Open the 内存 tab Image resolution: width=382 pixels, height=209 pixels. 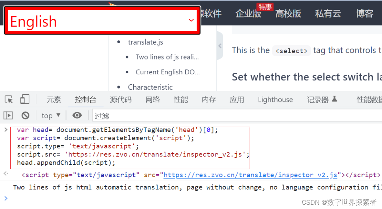point(209,100)
